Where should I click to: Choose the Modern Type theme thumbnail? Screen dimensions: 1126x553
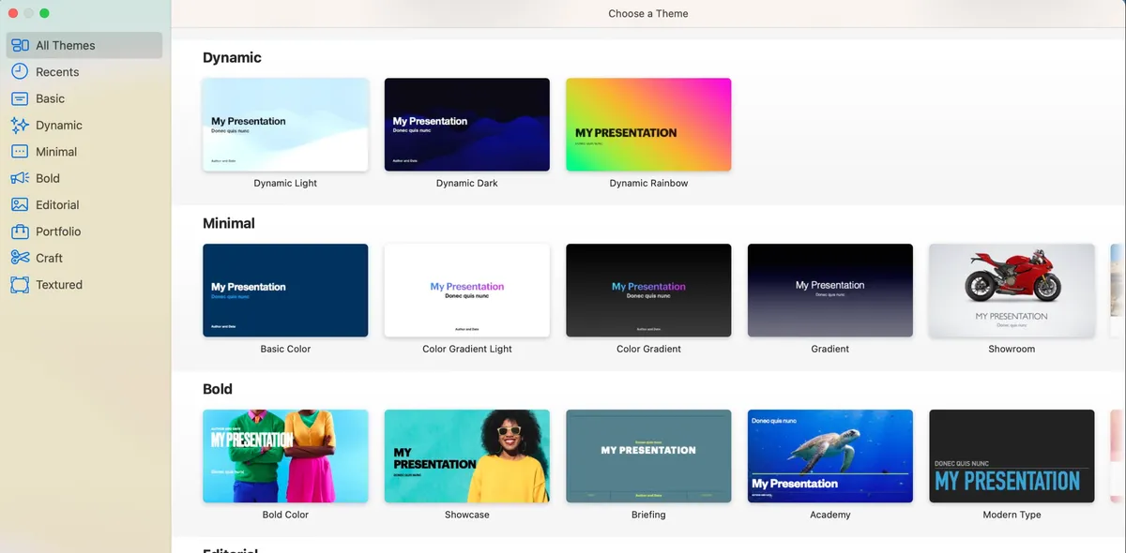tap(1012, 456)
